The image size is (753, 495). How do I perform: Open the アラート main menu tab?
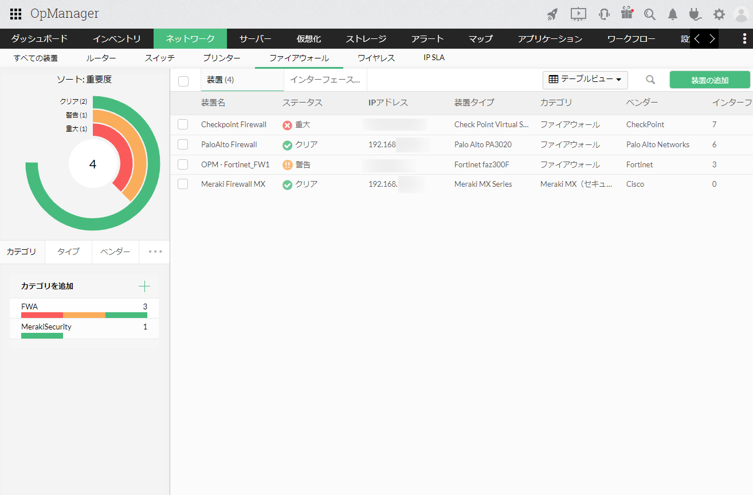427,39
